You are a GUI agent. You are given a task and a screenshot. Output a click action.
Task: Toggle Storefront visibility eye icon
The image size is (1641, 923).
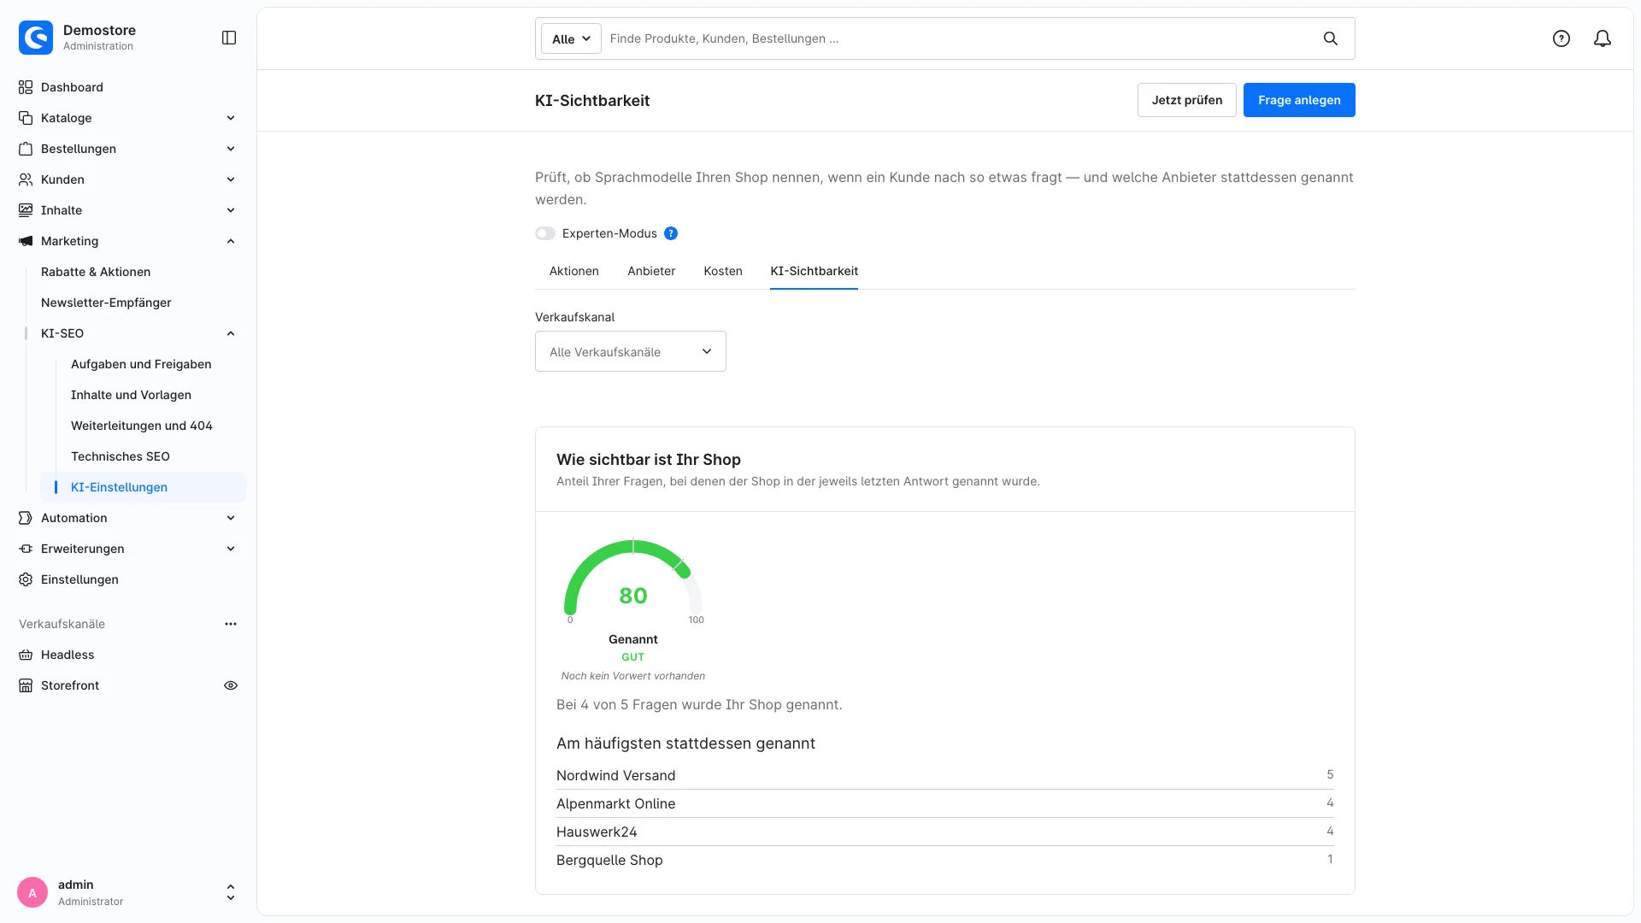[231, 685]
